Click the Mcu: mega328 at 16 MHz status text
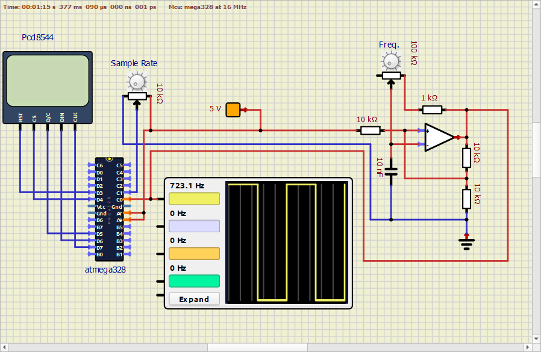The width and height of the screenshot is (541, 352). [207, 7]
